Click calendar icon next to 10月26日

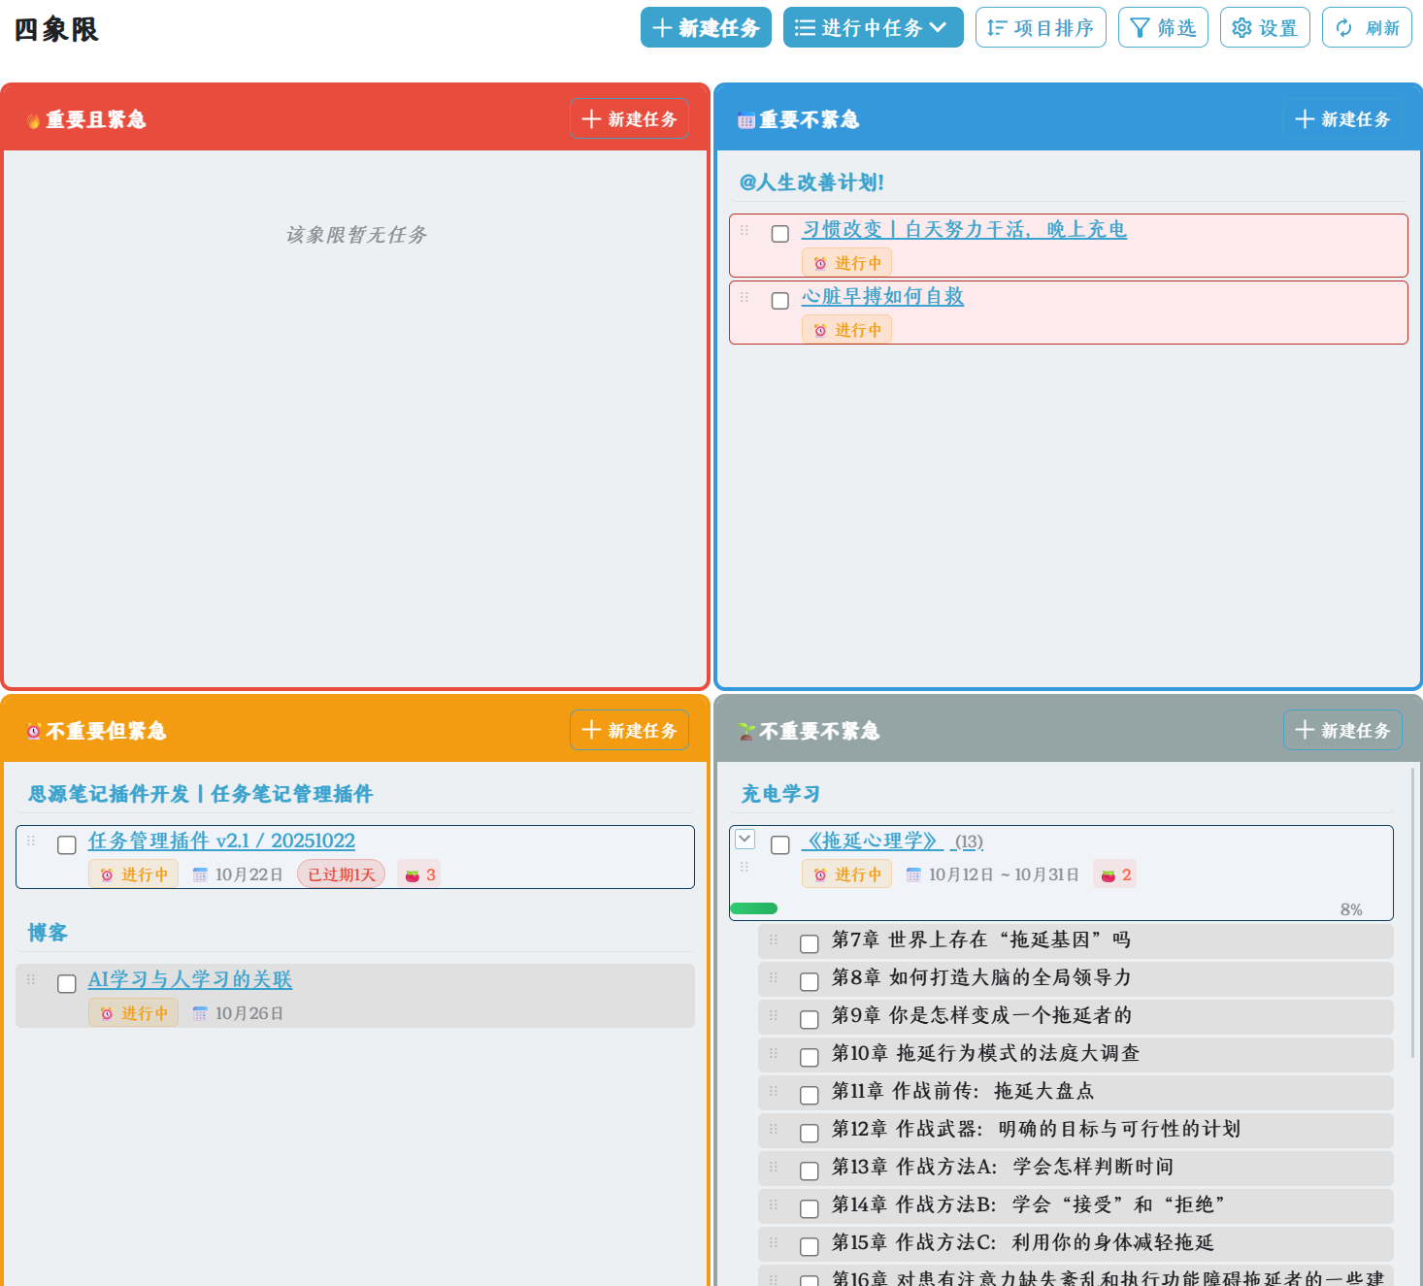[200, 1014]
